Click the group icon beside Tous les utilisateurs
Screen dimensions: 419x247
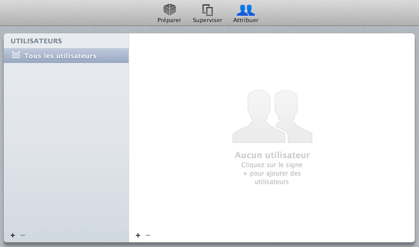point(16,56)
